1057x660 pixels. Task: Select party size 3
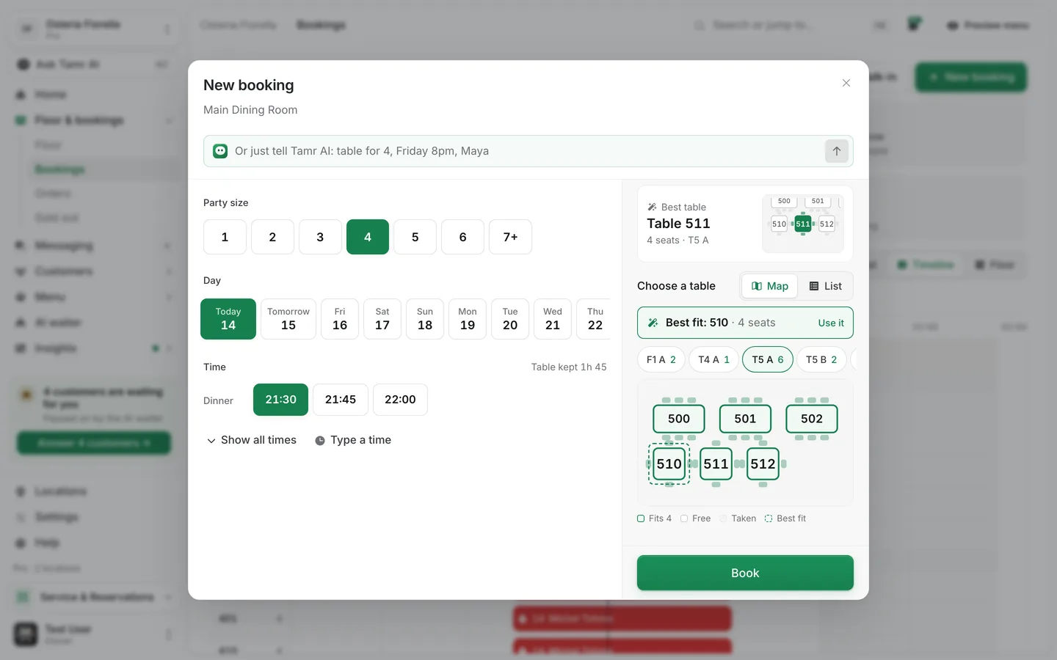(320, 237)
